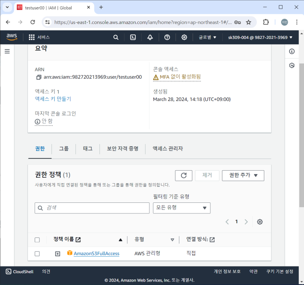Click the browser address bar URL

click(143, 22)
